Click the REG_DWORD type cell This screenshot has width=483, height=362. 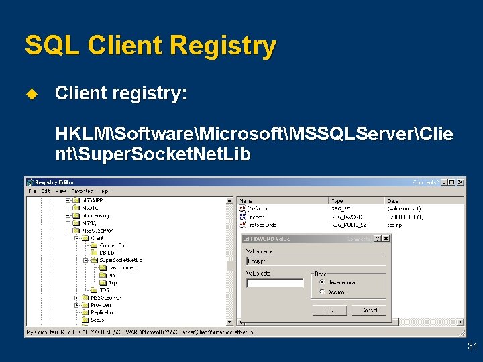pos(347,217)
